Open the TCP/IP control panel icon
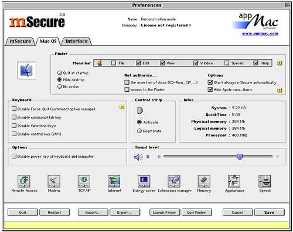This screenshot has width=293, height=232. (x=84, y=181)
